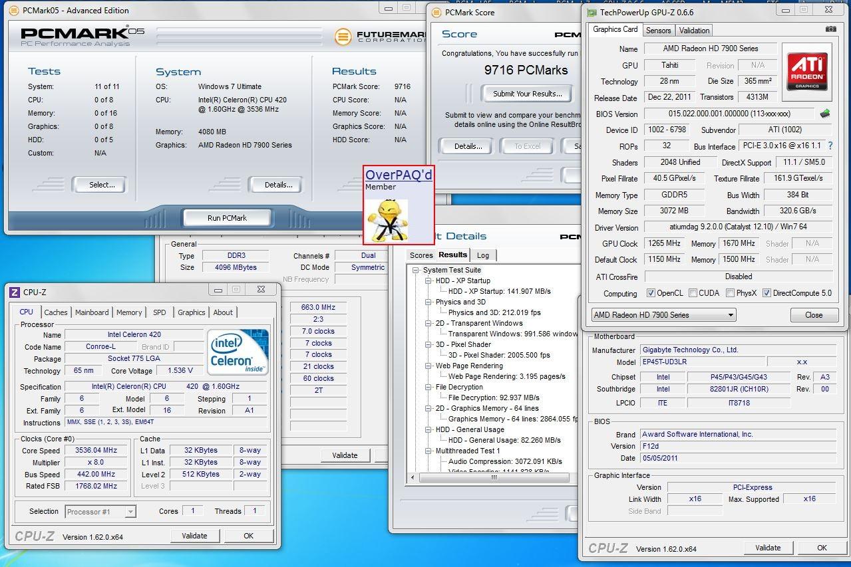Click the Futuremark logo in PCMark05
The height and width of the screenshot is (567, 851).
tap(379, 36)
